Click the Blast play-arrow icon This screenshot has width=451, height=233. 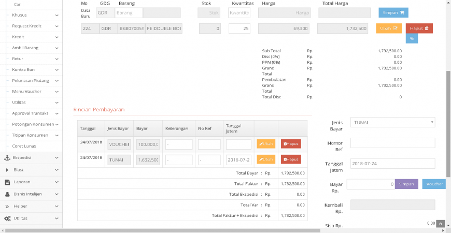pos(7,170)
